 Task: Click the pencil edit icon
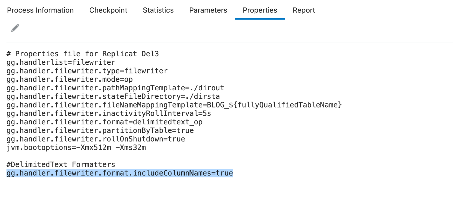[x=15, y=28]
